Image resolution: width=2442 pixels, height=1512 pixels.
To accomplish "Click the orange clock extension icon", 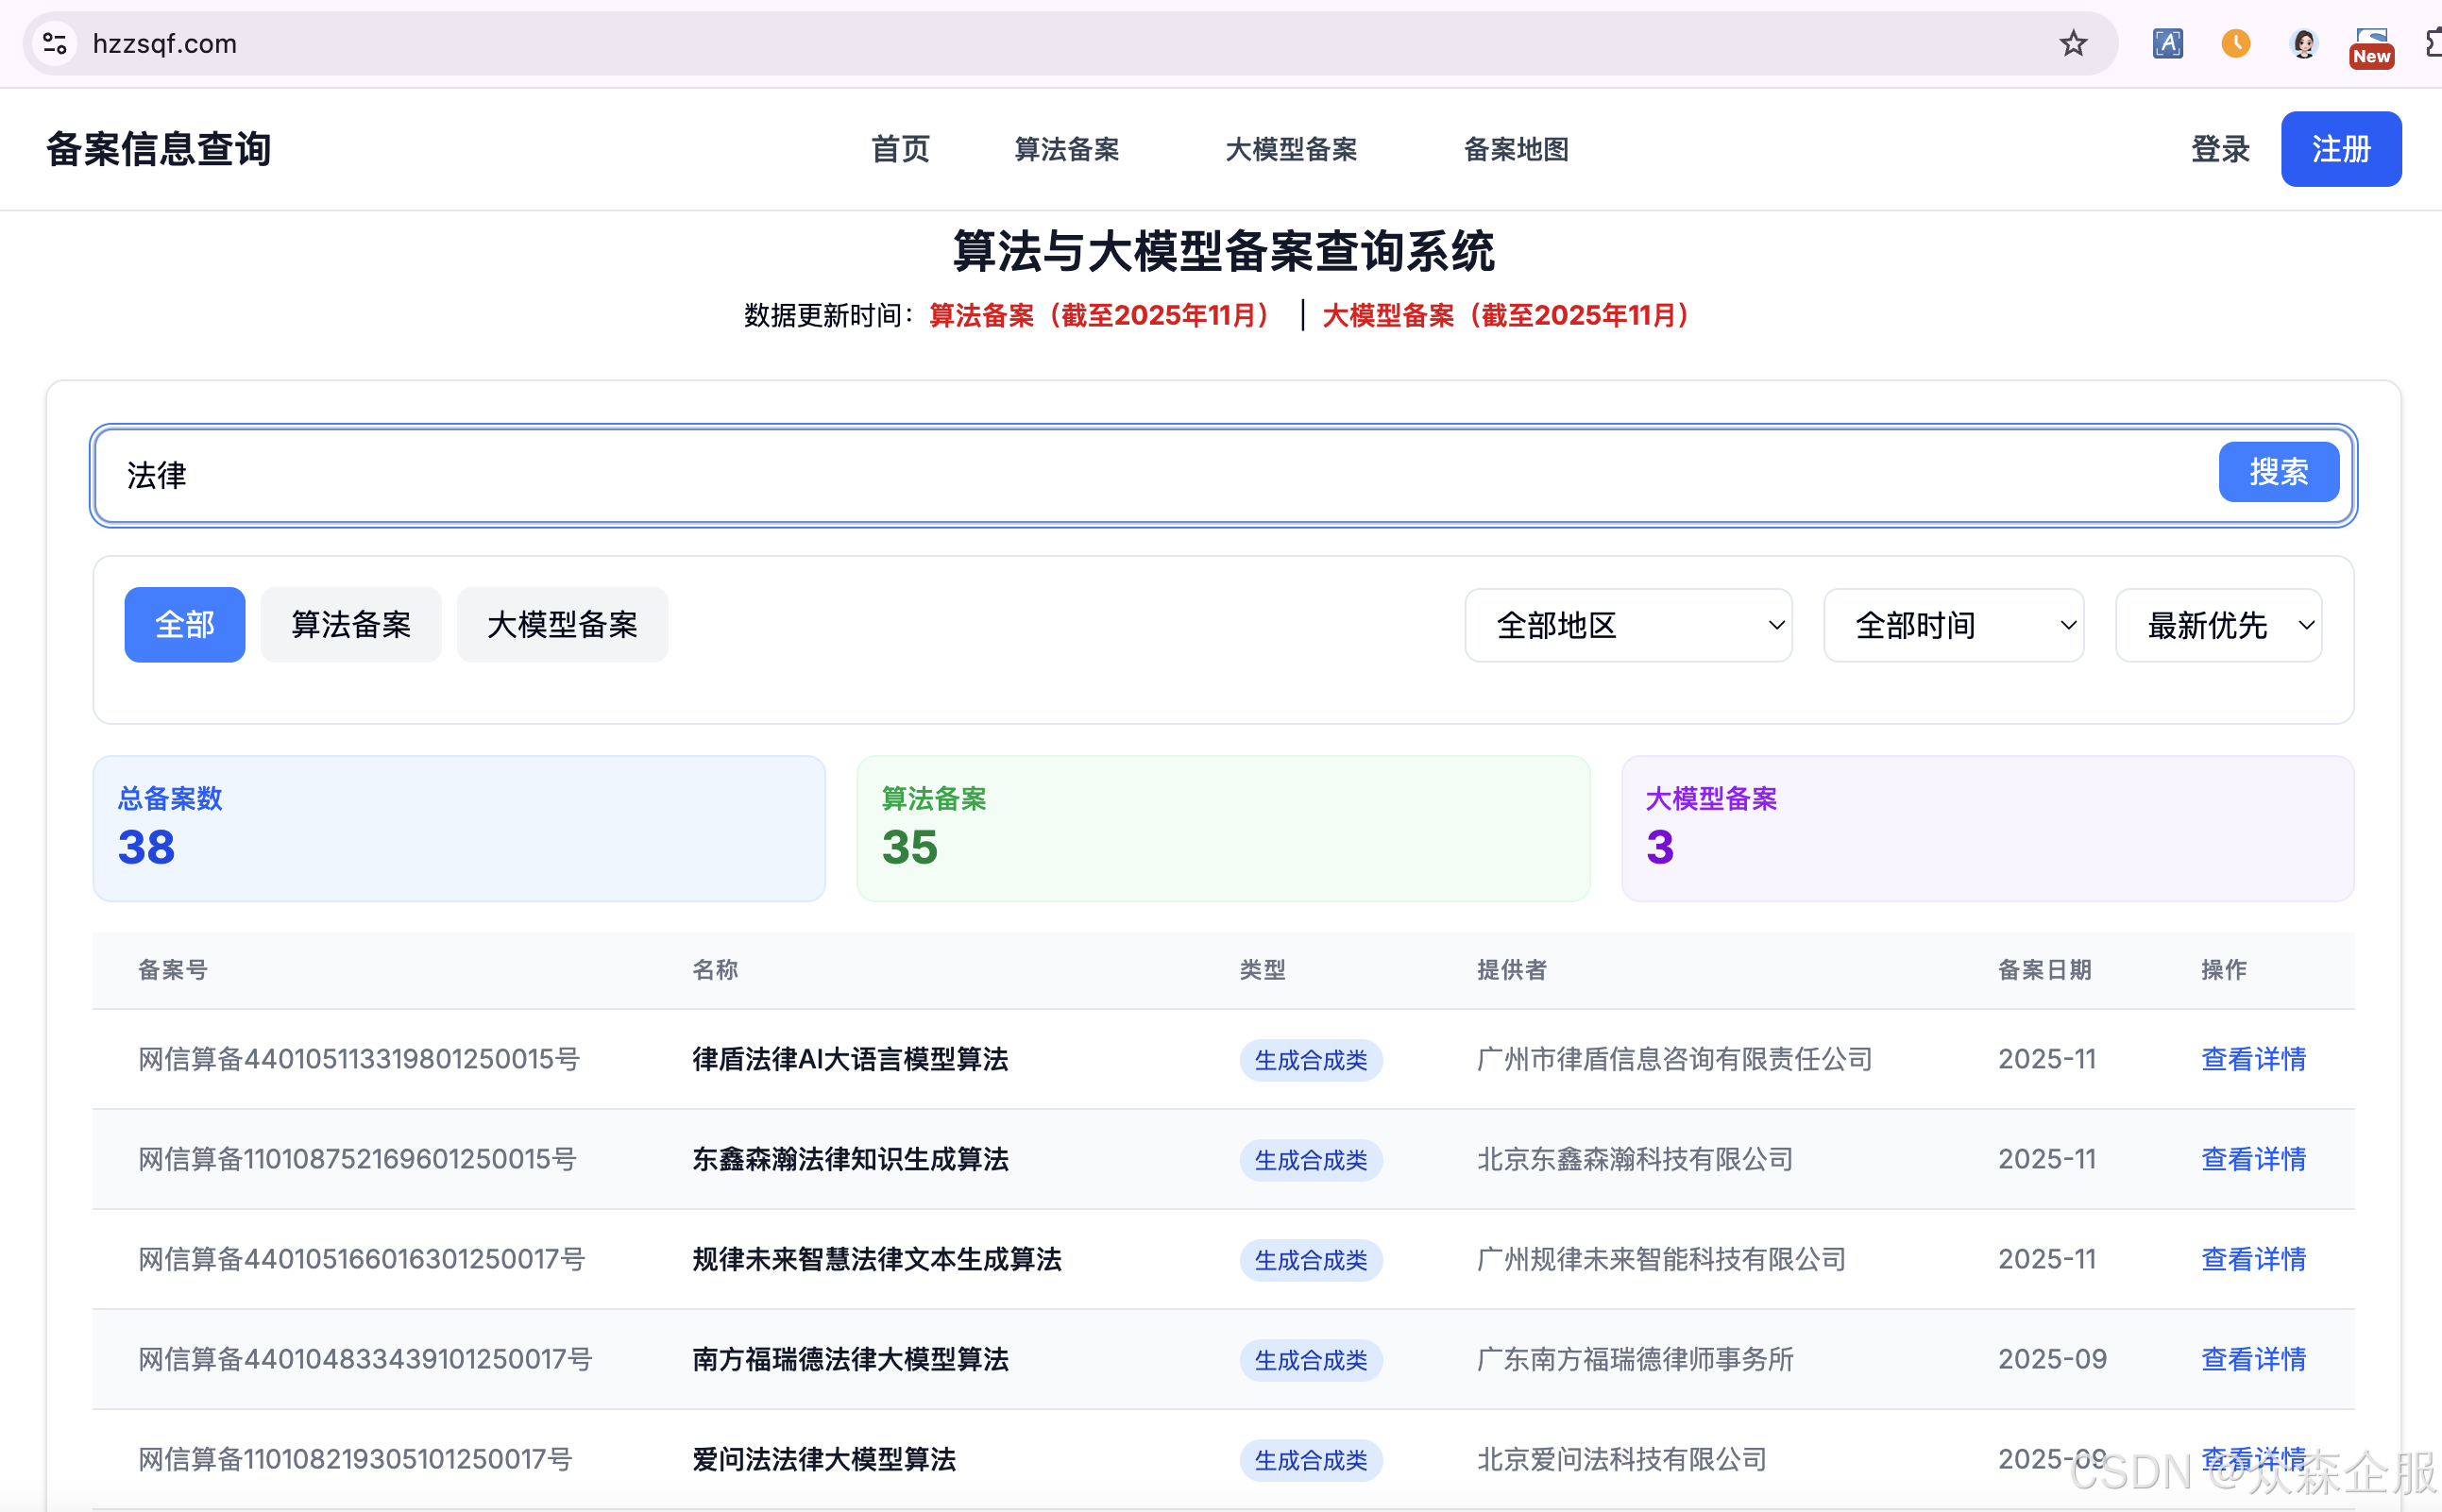I will [2235, 43].
